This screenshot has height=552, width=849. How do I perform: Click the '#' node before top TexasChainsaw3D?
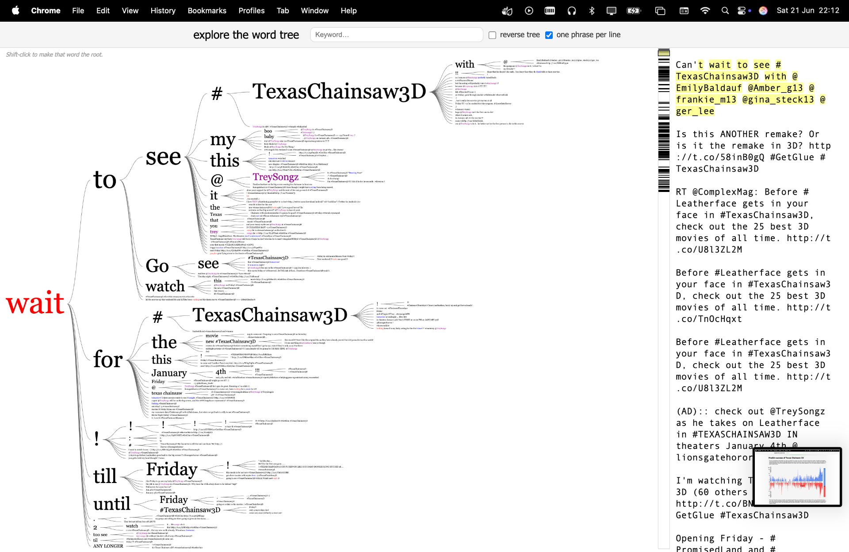point(217,93)
